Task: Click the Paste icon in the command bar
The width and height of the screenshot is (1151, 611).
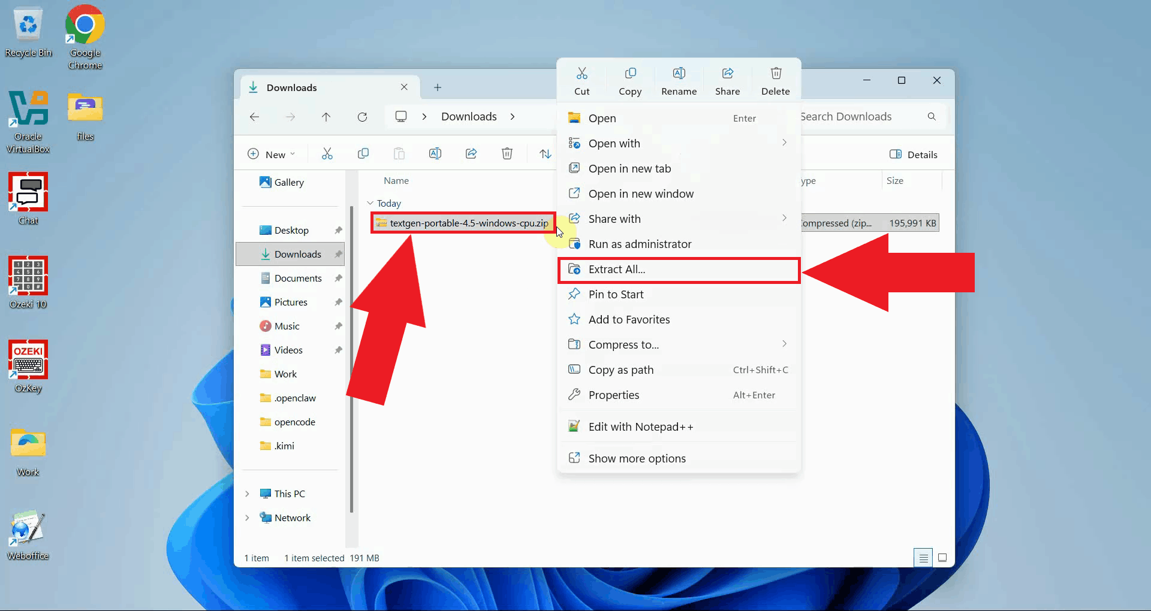Action: pyautogui.click(x=399, y=153)
